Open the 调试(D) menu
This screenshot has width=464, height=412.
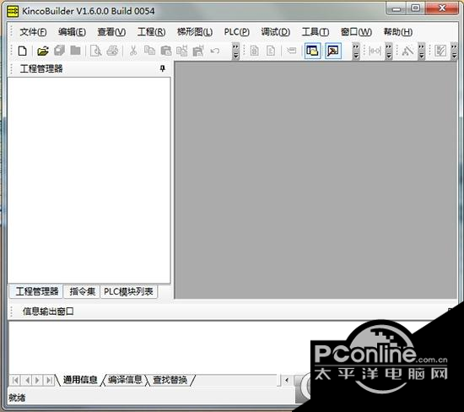pyautogui.click(x=276, y=32)
